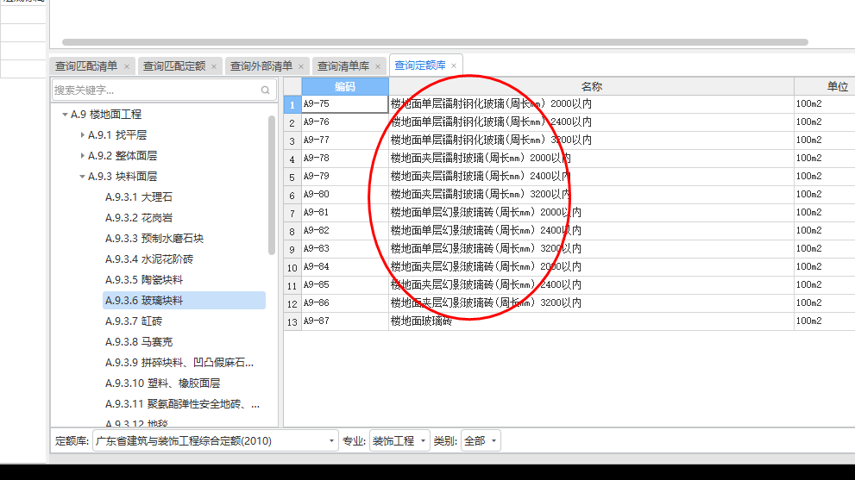This screenshot has width=855, height=480.
Task: Close the 查询定额库 tab
Action: (x=454, y=65)
